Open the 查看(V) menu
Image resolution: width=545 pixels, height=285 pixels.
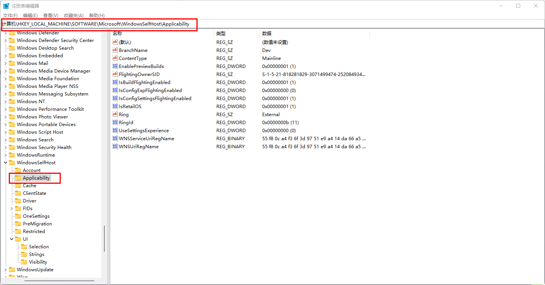50,15
